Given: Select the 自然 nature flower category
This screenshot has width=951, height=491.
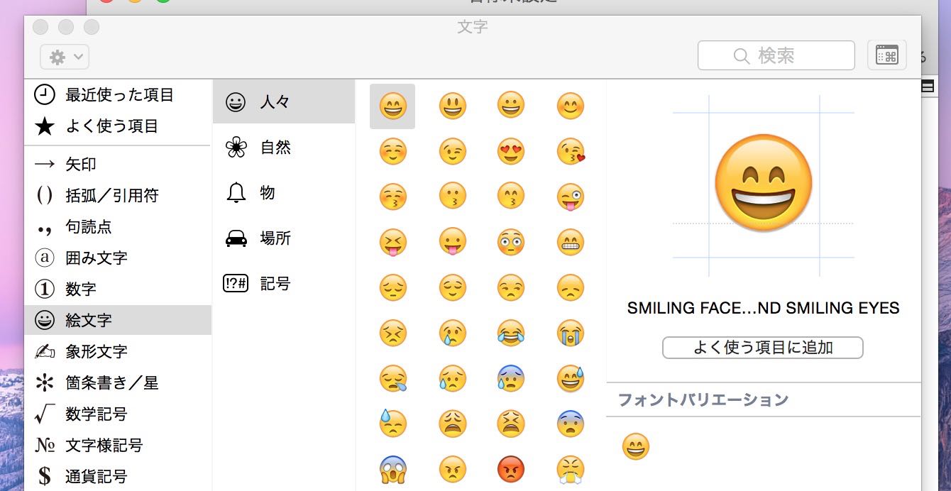Looking at the screenshot, I should click(284, 148).
